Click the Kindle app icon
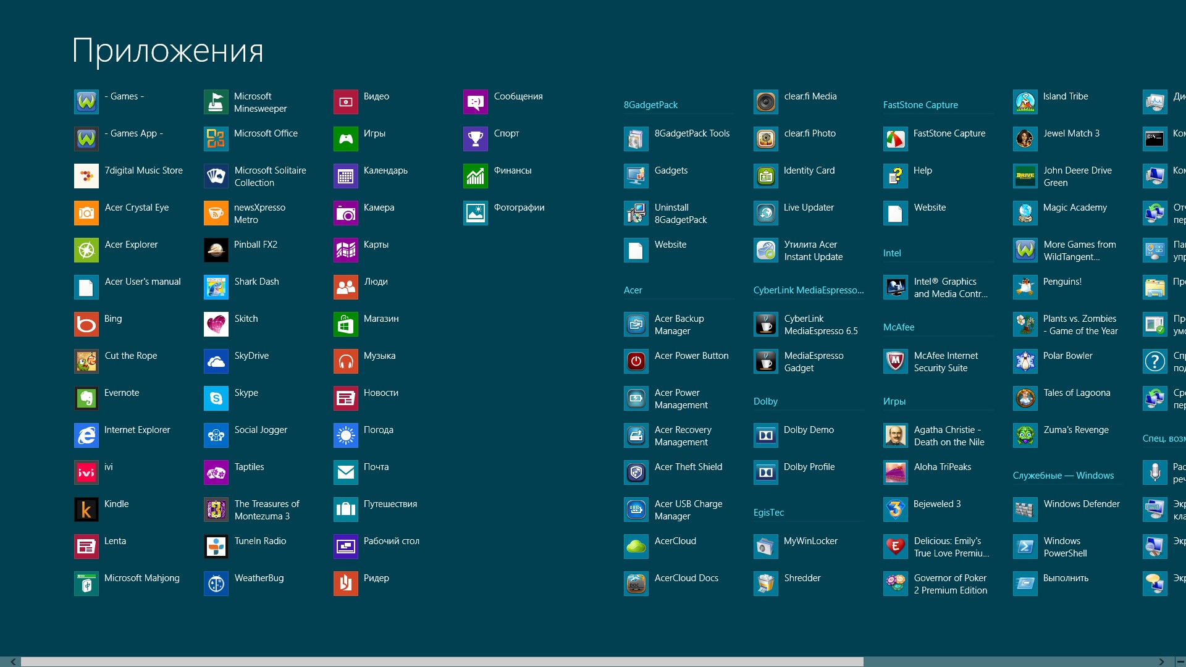 click(x=86, y=510)
